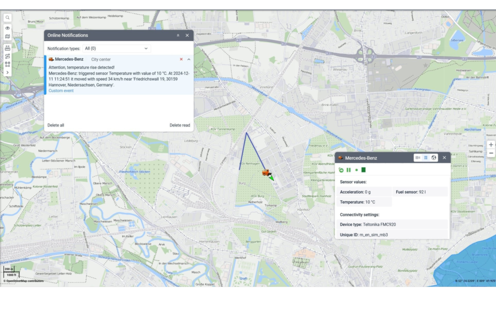Viewport: 496px width, 331px height.
Task: Click Delete all notifications
Action: (x=56, y=125)
